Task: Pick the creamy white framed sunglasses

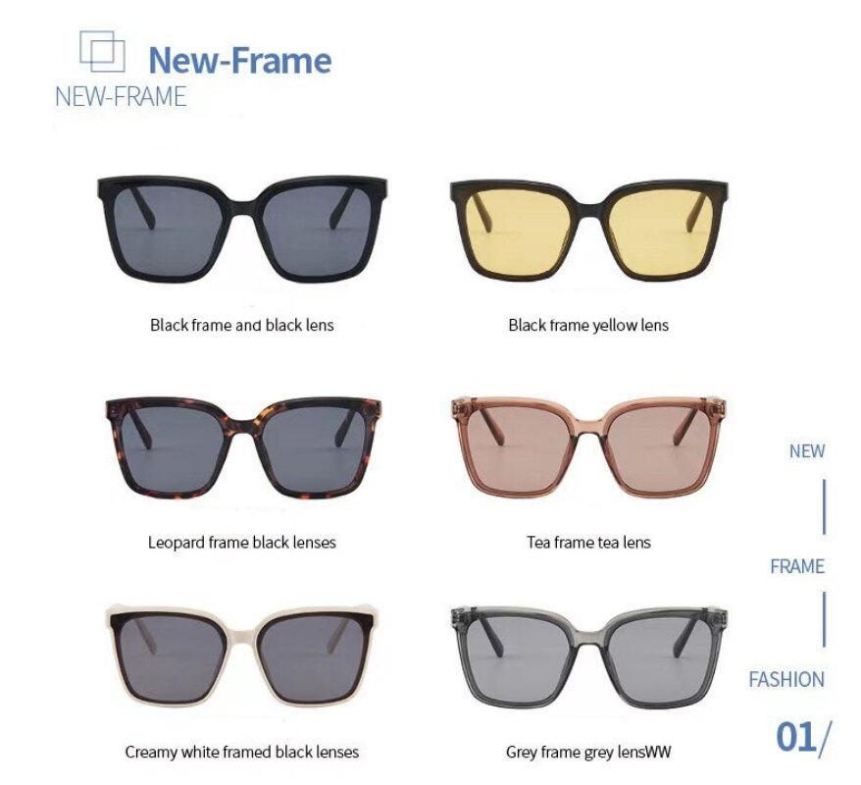Action: 242,657
